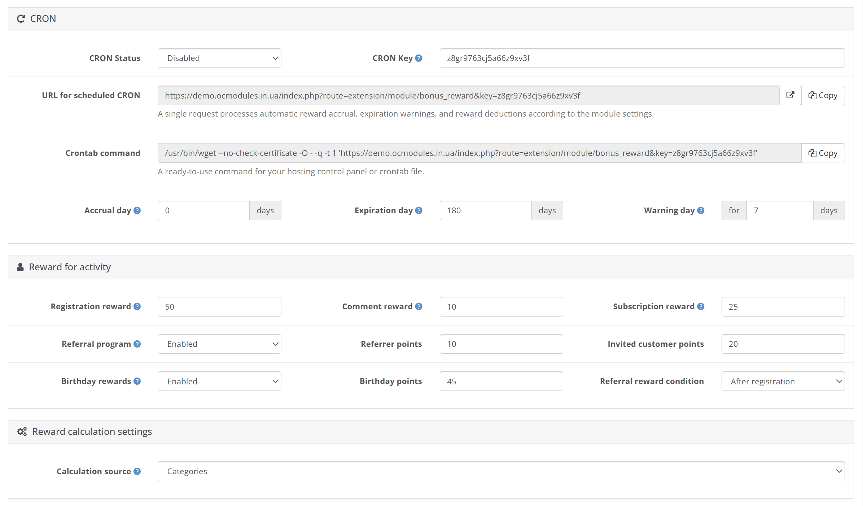This screenshot has width=863, height=506.
Task: Click the 'days' suffix on Expiration day
Action: tap(547, 210)
